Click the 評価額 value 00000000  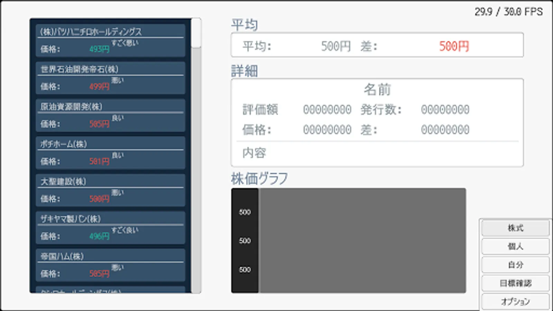point(327,110)
